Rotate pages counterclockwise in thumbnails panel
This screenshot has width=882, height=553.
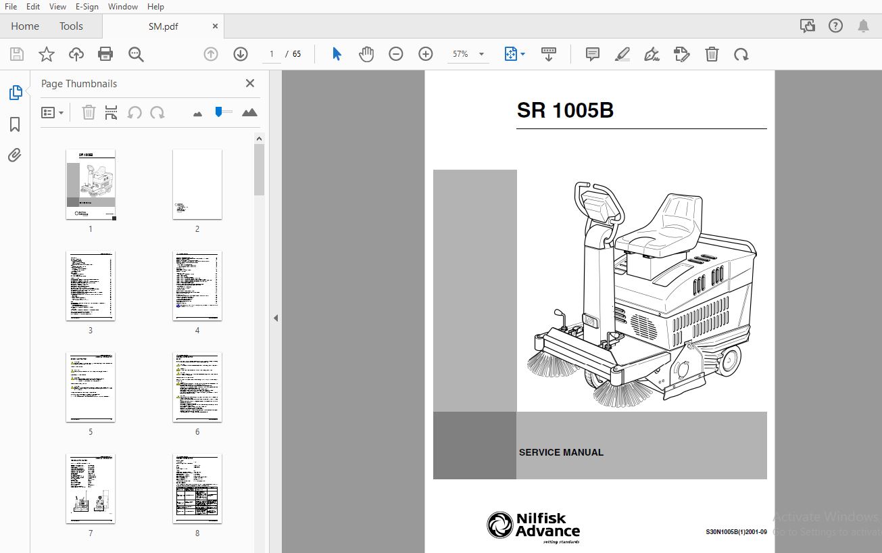(134, 113)
